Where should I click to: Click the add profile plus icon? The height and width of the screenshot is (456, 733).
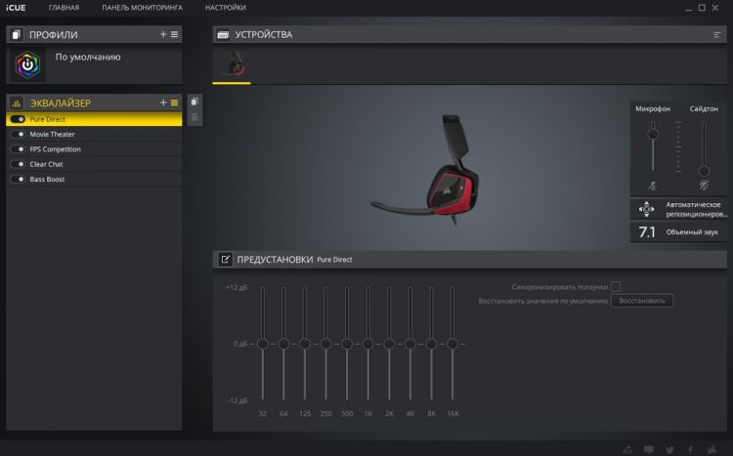point(163,34)
